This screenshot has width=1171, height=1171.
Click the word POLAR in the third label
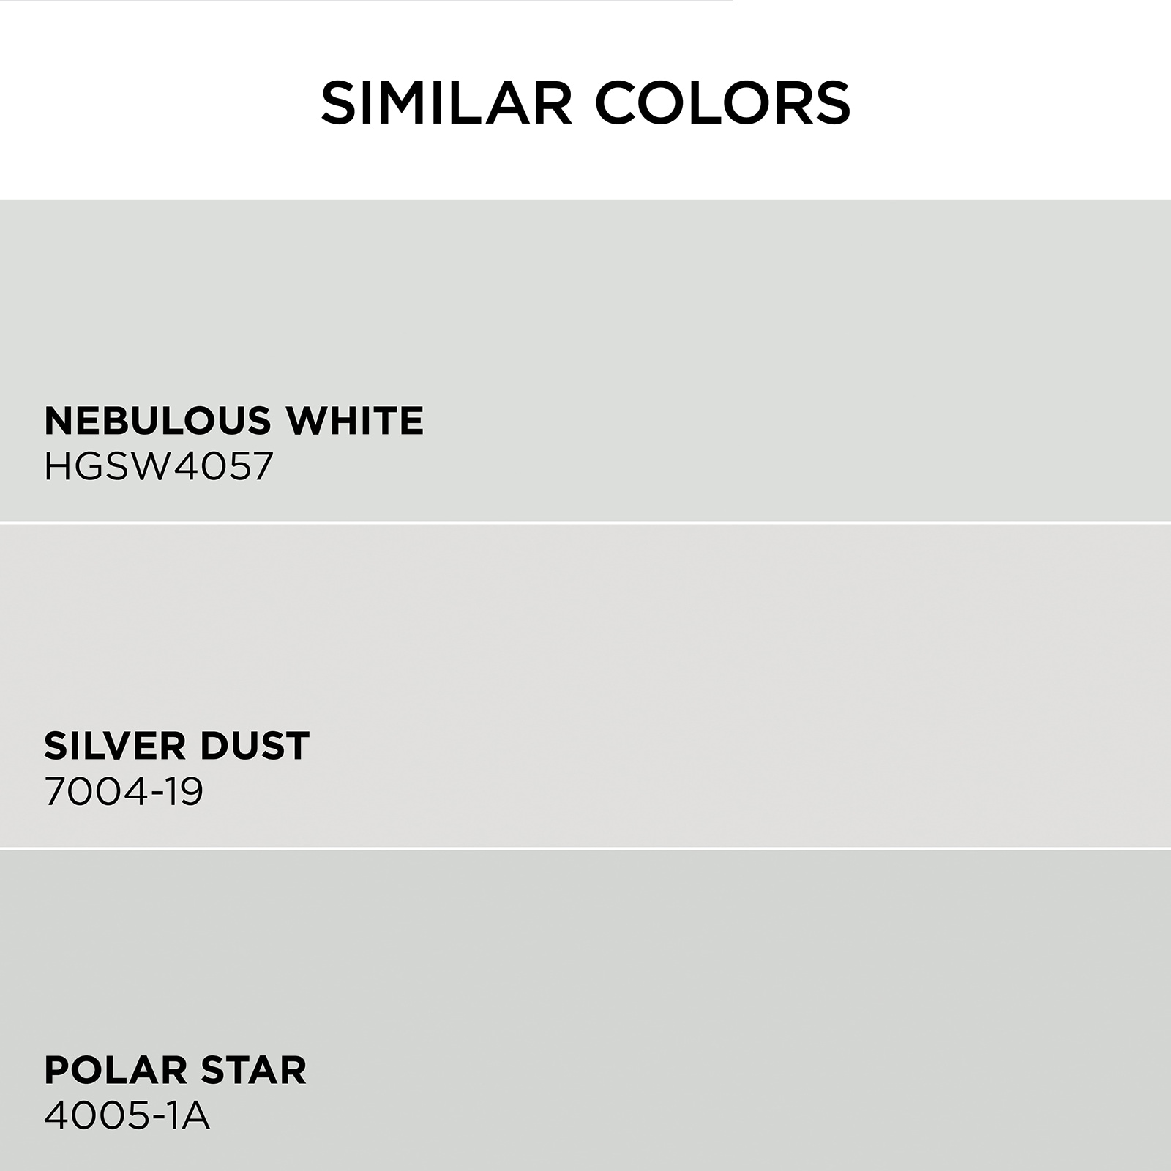point(116,1070)
